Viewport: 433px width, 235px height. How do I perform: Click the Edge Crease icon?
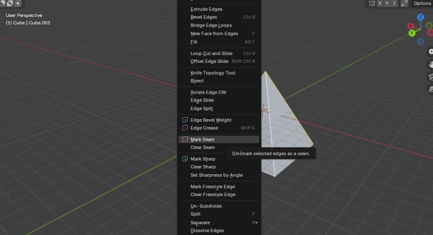tap(185, 128)
